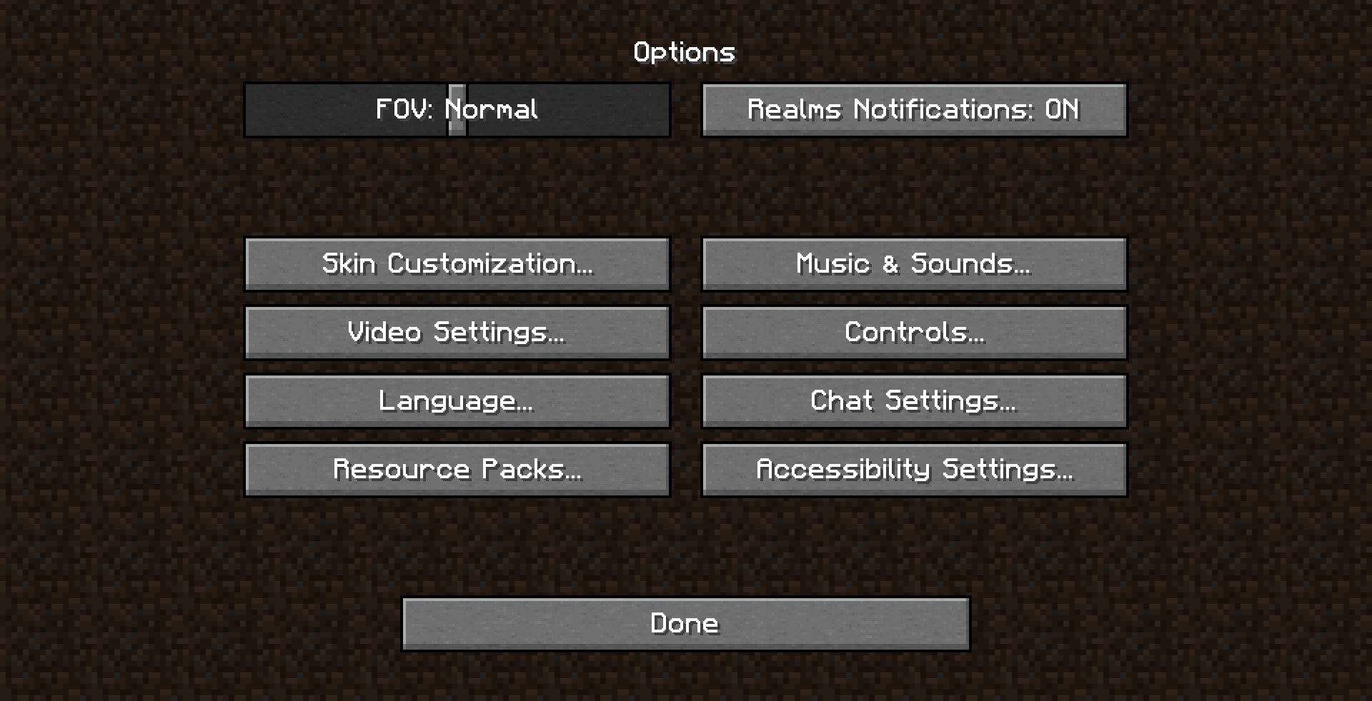Open Video Settings... for graphics options

(x=457, y=333)
